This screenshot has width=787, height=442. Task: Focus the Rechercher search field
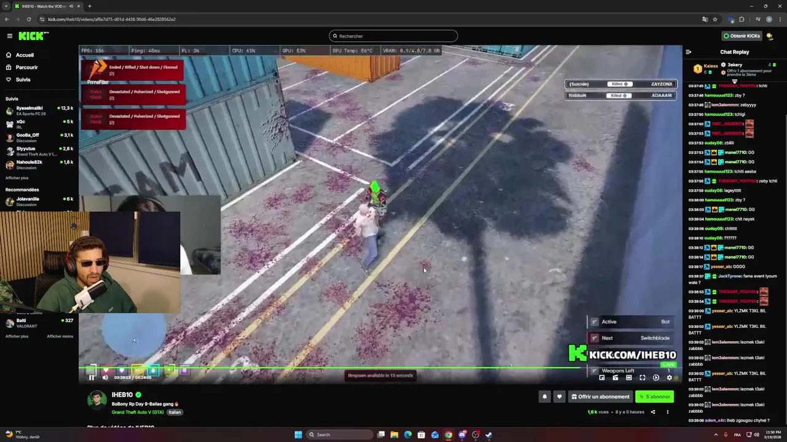[x=393, y=36]
